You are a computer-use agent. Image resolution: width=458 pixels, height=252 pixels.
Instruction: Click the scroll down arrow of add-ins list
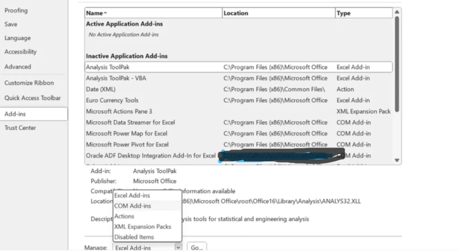pos(397,160)
